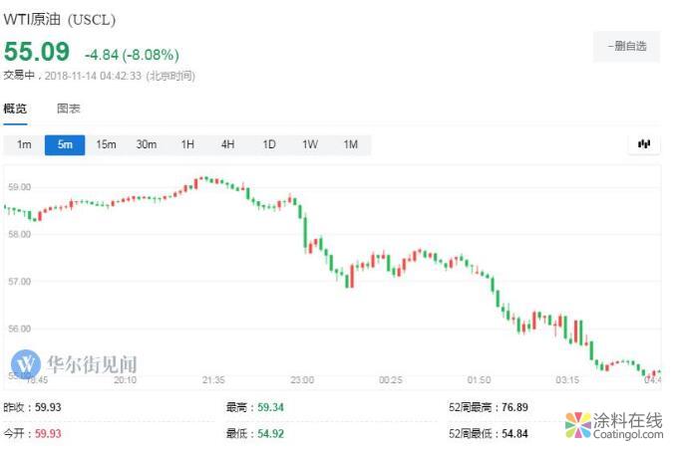
Task: Switch chart to 30m interval
Action: click(147, 145)
